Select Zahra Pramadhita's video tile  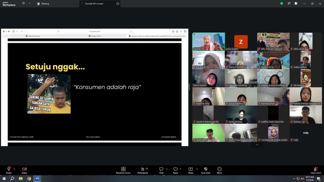(x=241, y=60)
